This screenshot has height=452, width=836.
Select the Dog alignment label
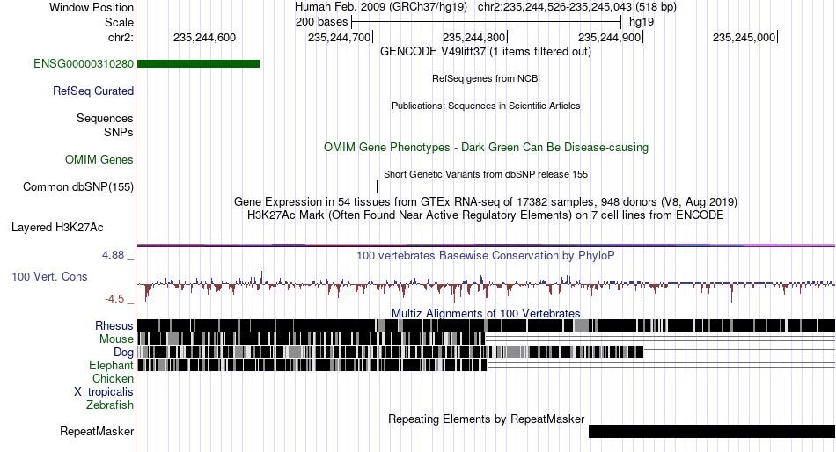(123, 353)
